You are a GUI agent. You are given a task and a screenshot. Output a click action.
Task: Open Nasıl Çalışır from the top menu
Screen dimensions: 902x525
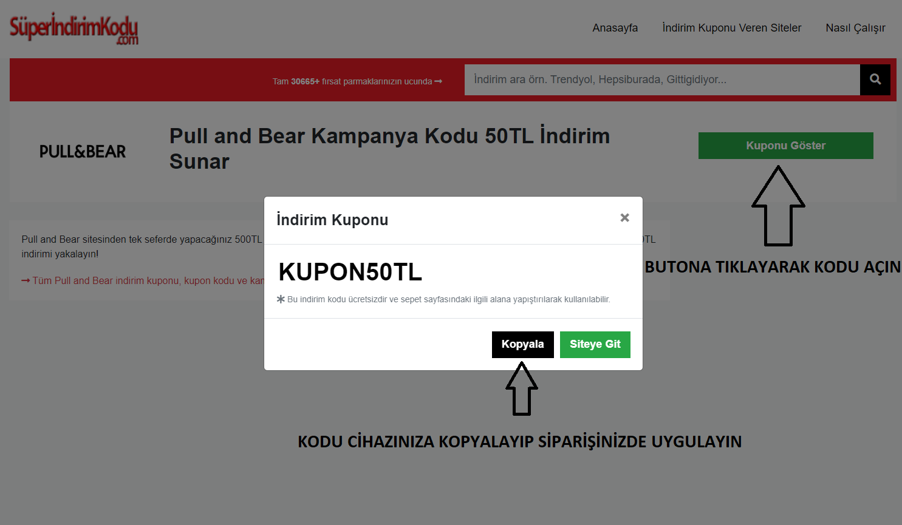[x=855, y=27]
